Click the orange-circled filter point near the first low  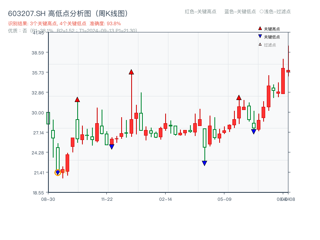[57, 172]
